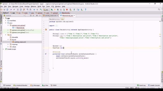Open the SDK Manager icon
Viewport: 163px width, 91px height.
coord(82,10)
